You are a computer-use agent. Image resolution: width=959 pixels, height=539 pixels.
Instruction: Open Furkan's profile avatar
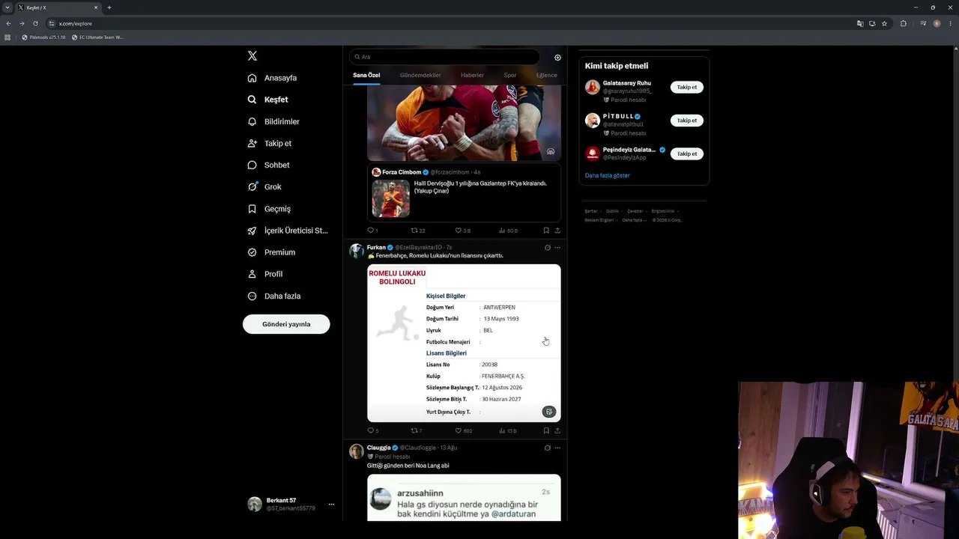point(357,251)
